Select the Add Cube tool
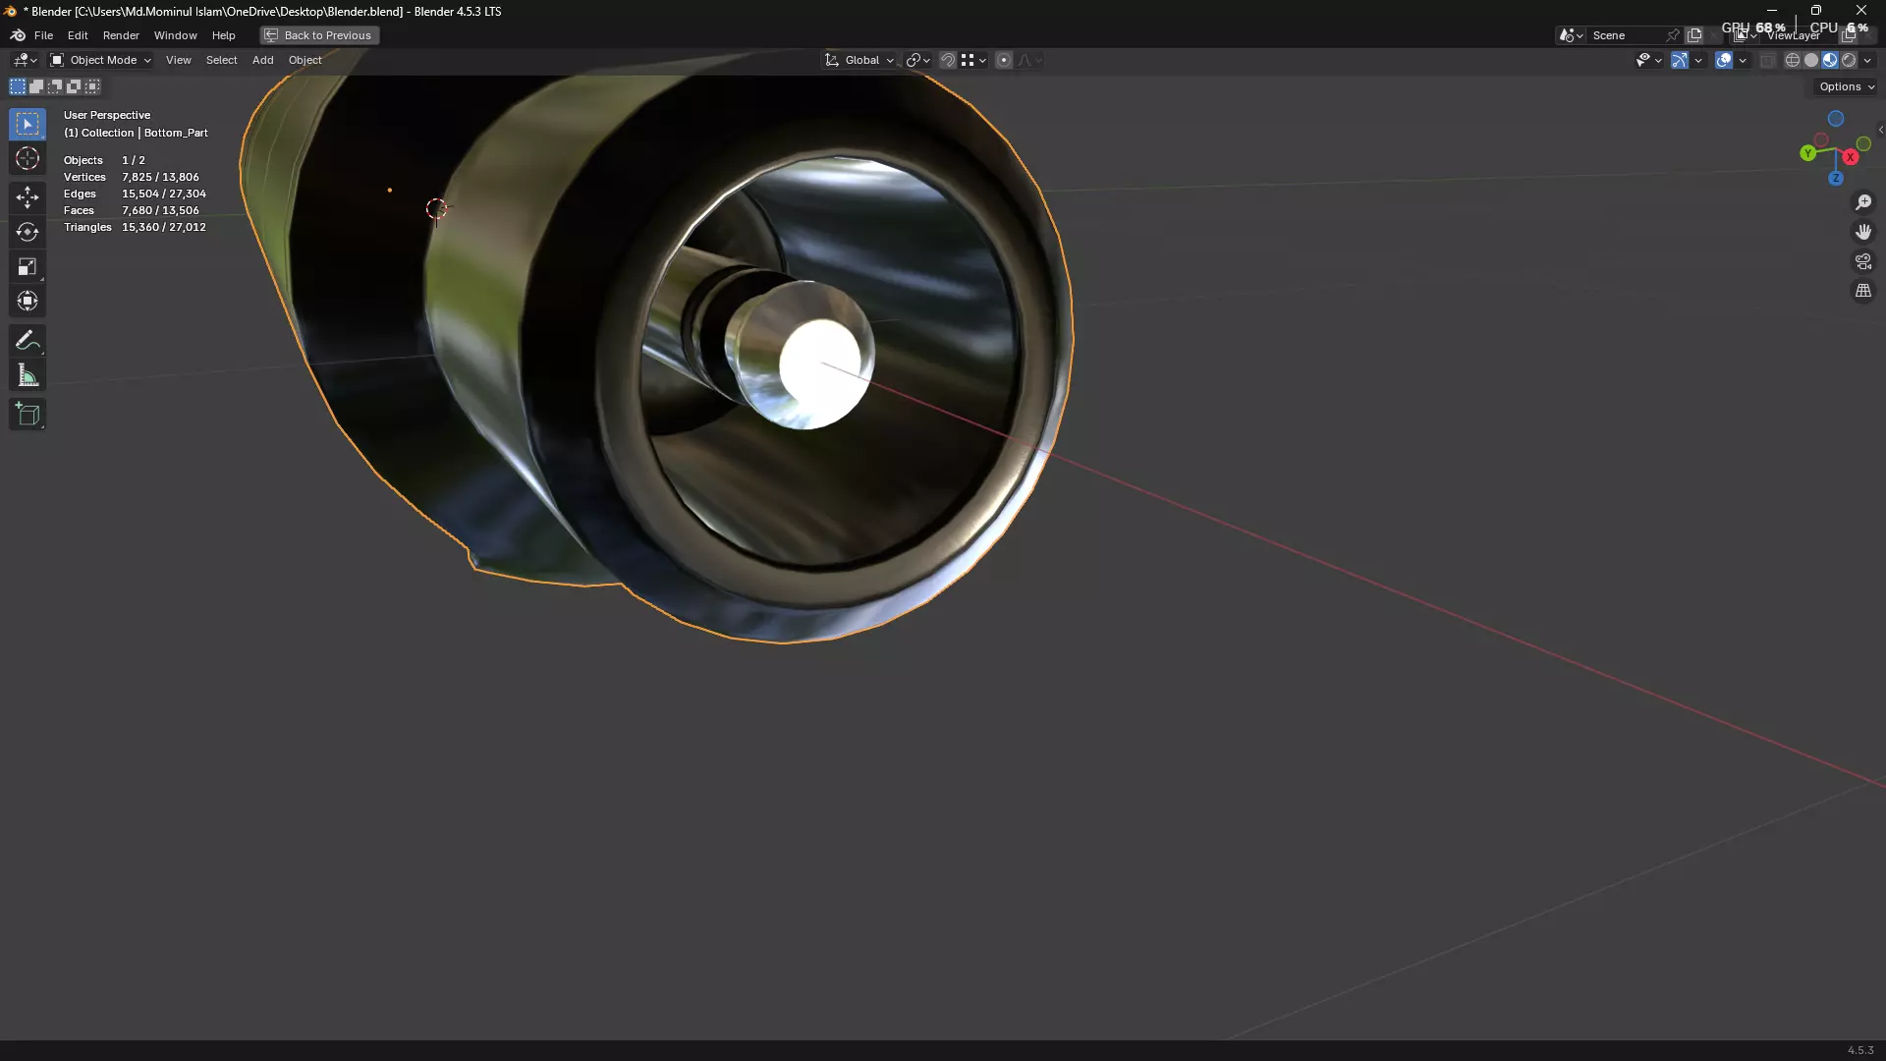This screenshot has height=1061, width=1886. [x=28, y=415]
